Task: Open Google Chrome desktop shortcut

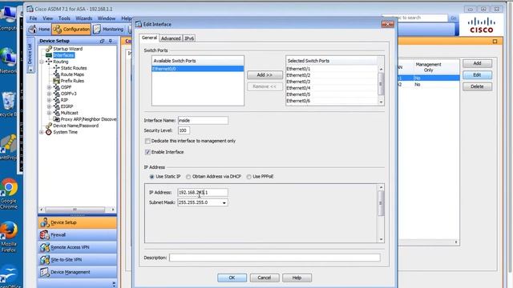Action: (x=9, y=194)
